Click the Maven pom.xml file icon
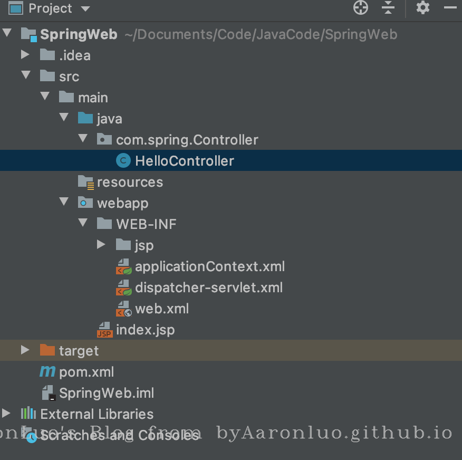462x460 pixels. pos(47,372)
